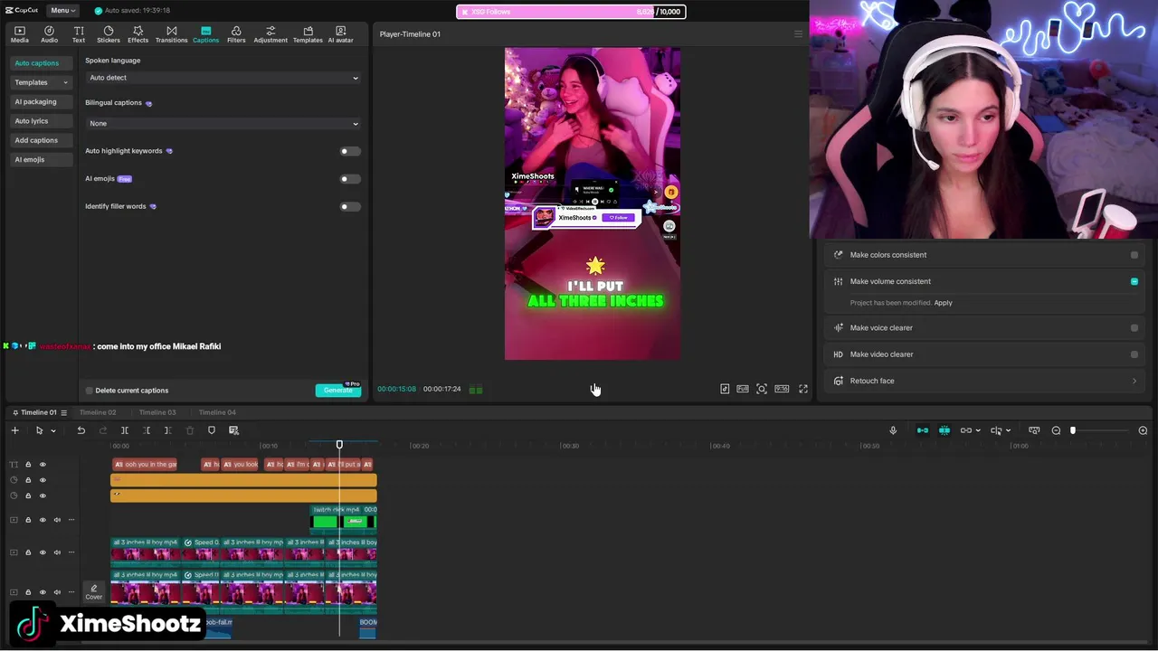This screenshot has height=651, width=1158.
Task: Click the Delete right trim tool
Action: (167, 430)
